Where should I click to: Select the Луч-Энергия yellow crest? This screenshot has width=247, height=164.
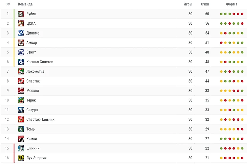pyautogui.click(x=21, y=158)
